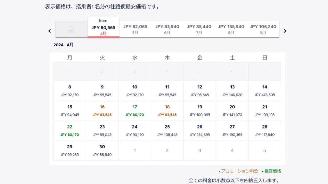Pick April 19 at JPY 100,095
This screenshot has height=184, width=328.
point(200,111)
